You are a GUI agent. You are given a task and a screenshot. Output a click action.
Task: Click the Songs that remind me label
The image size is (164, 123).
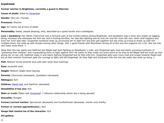point(24,111)
